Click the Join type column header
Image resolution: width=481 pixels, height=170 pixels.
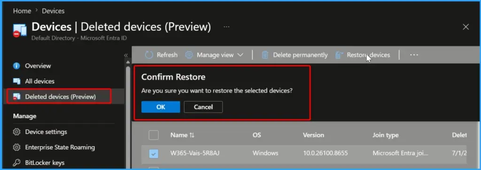(385, 135)
